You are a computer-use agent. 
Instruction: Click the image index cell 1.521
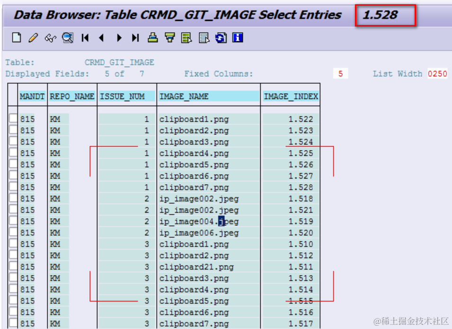tap(291, 210)
